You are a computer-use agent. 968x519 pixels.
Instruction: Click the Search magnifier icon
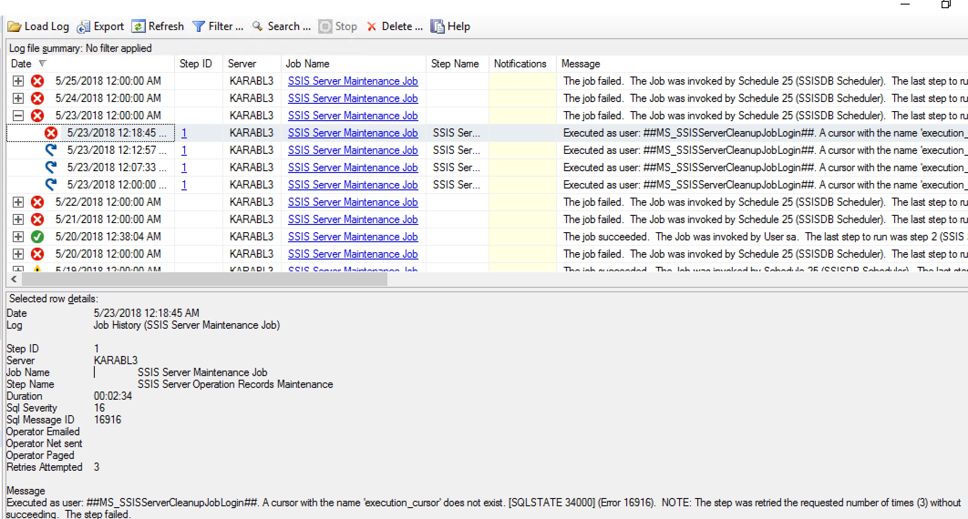257,26
